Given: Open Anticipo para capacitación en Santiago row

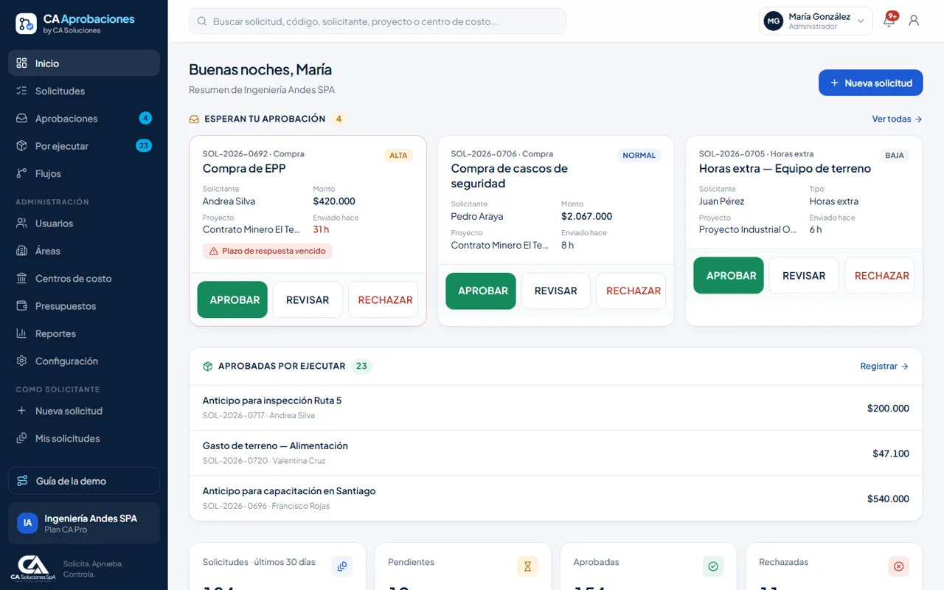Looking at the screenshot, I should pos(556,499).
